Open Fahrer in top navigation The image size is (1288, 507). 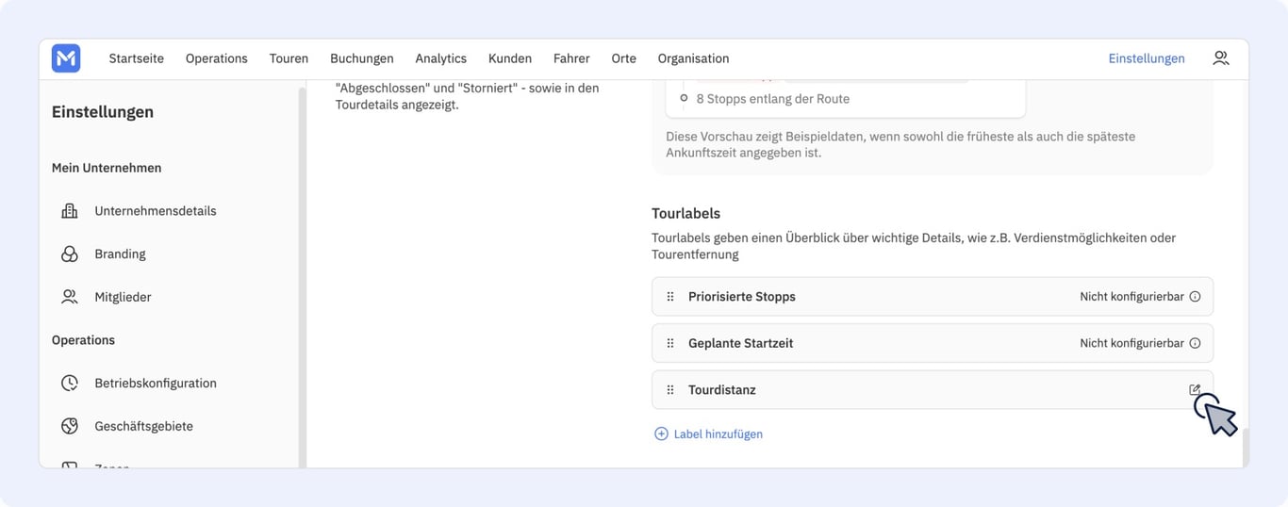[x=571, y=58]
